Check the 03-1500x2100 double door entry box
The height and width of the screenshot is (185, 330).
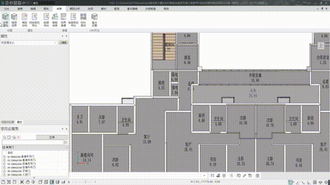click(4, 164)
